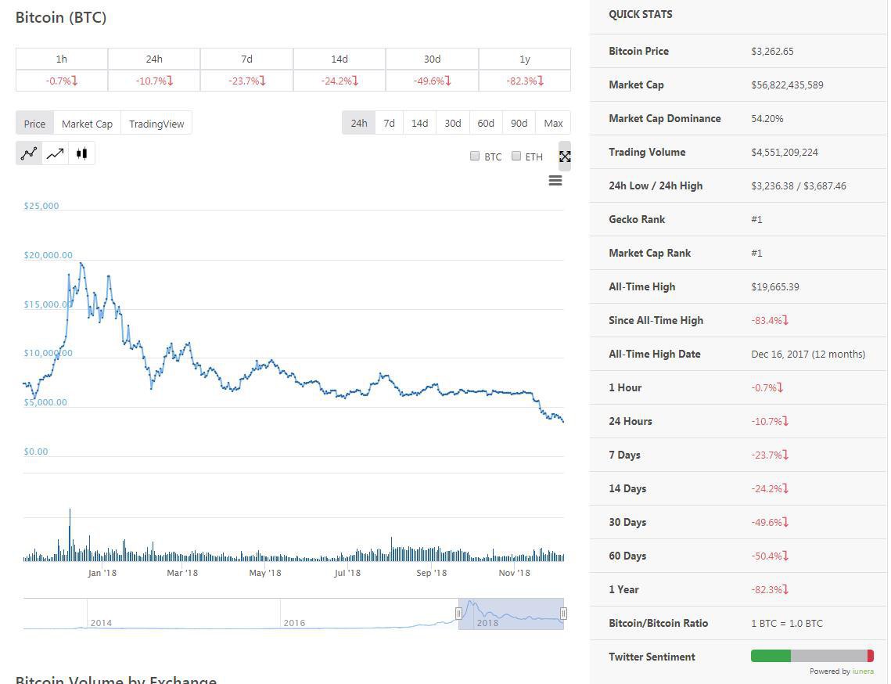The width and height of the screenshot is (891, 684).
Task: Click the 24h Low / High value
Action: tap(799, 186)
